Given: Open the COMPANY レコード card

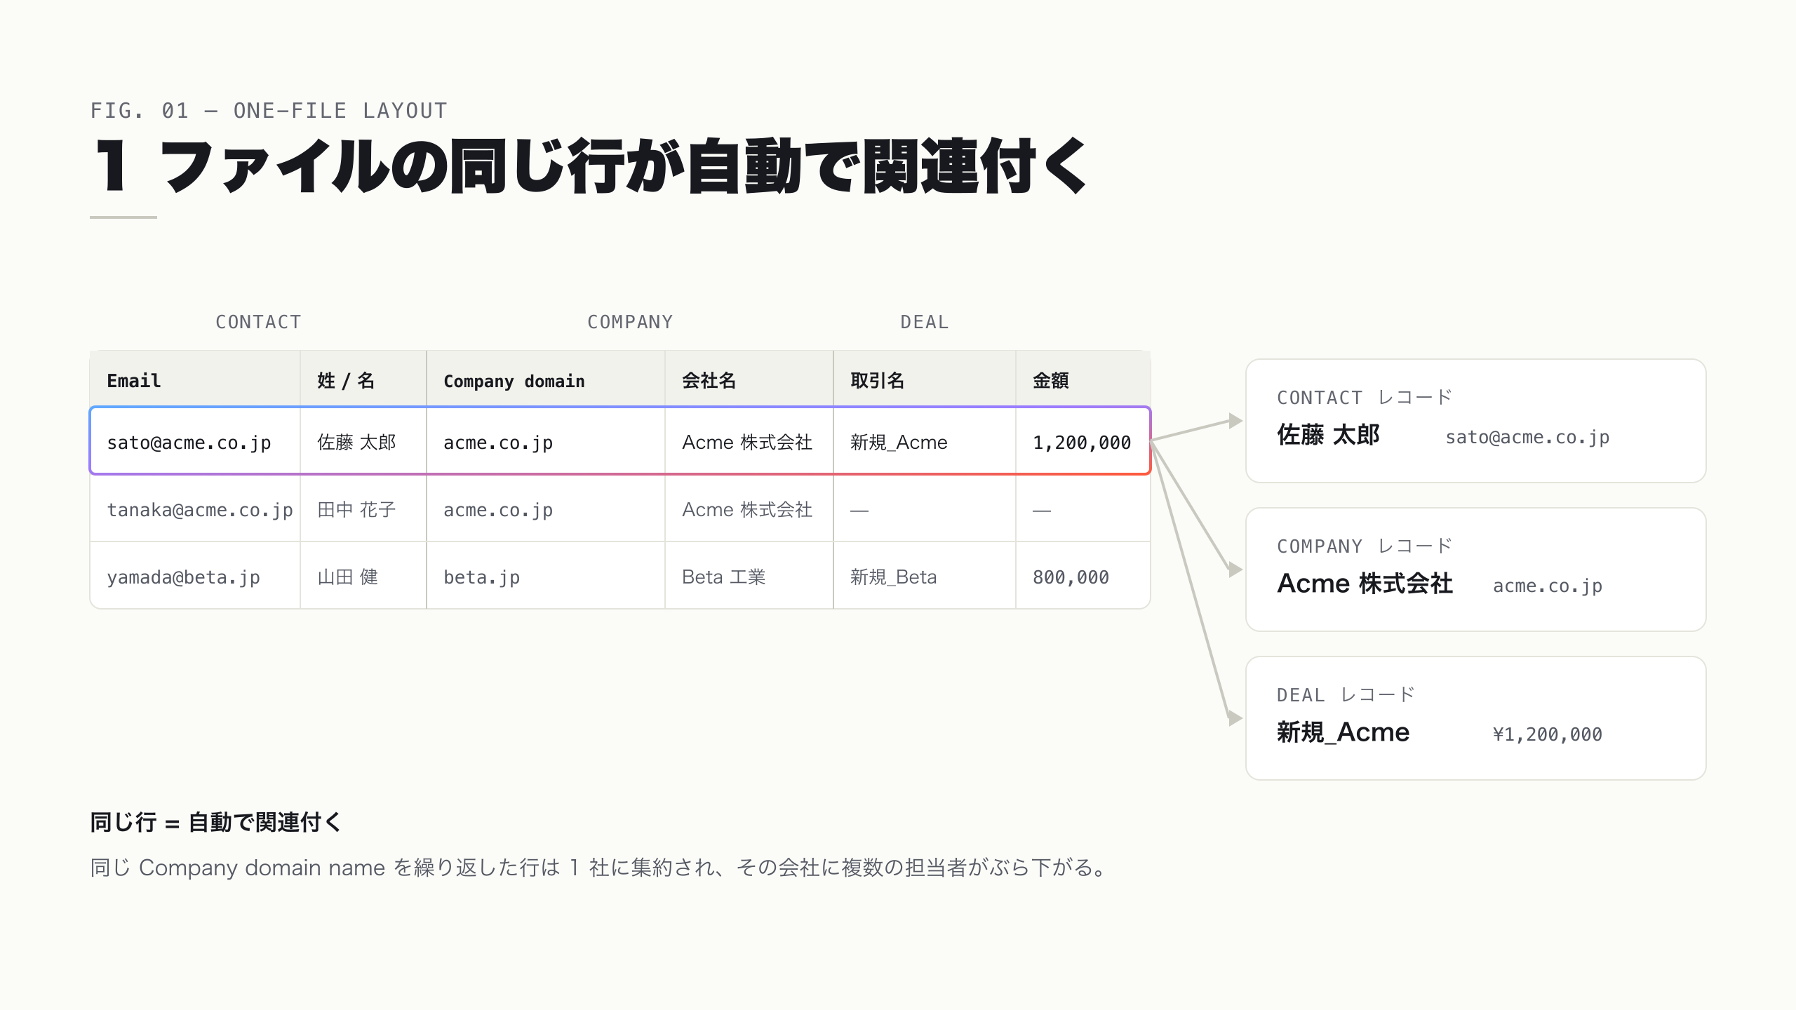Looking at the screenshot, I should tap(1476, 570).
